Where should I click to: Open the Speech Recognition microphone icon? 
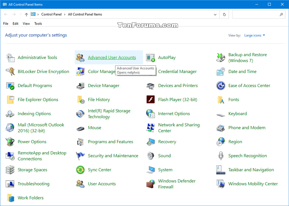pos(221,156)
